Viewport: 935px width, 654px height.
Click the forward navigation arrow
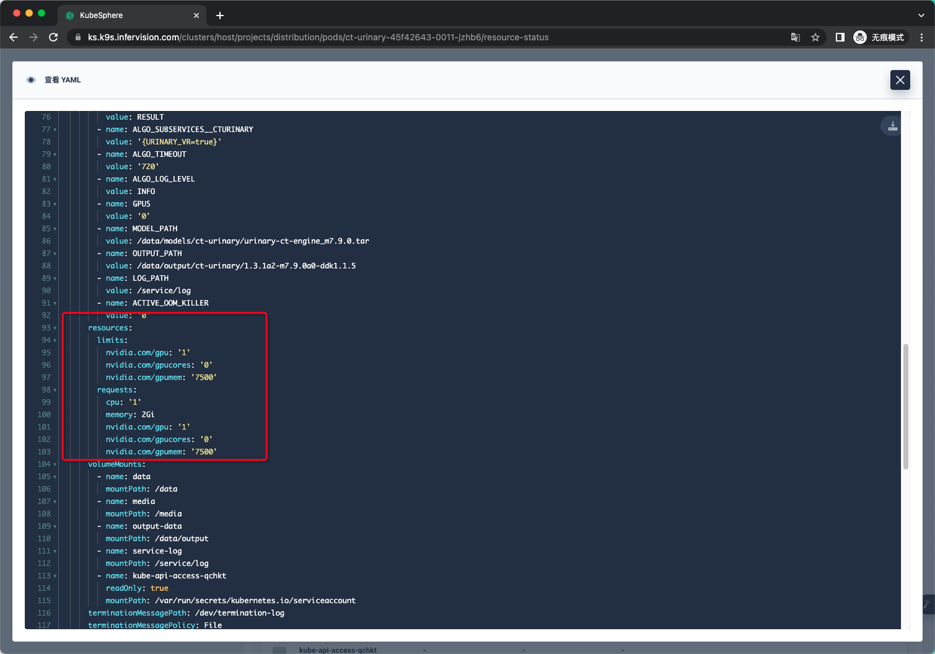click(33, 37)
